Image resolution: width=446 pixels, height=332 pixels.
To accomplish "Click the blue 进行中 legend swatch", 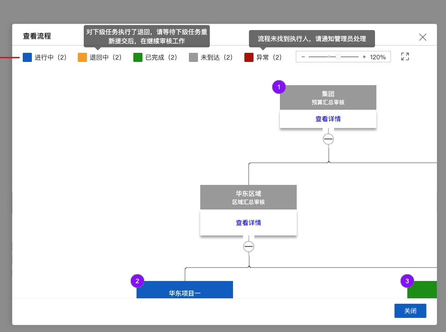I will tap(27, 57).
